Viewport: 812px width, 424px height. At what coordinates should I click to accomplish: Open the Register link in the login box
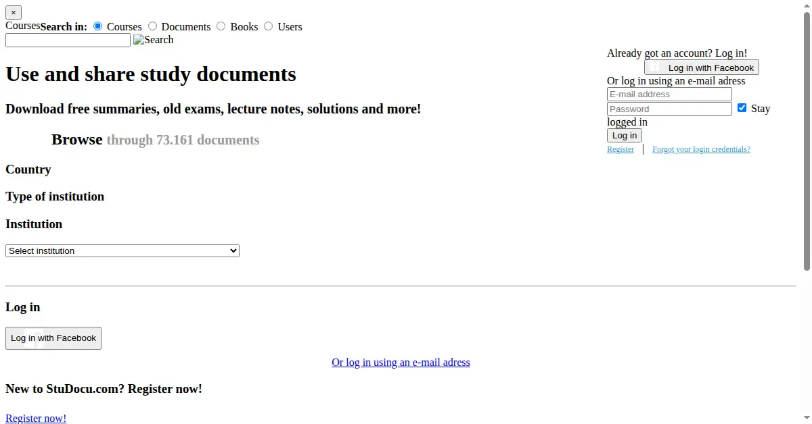[x=621, y=149]
